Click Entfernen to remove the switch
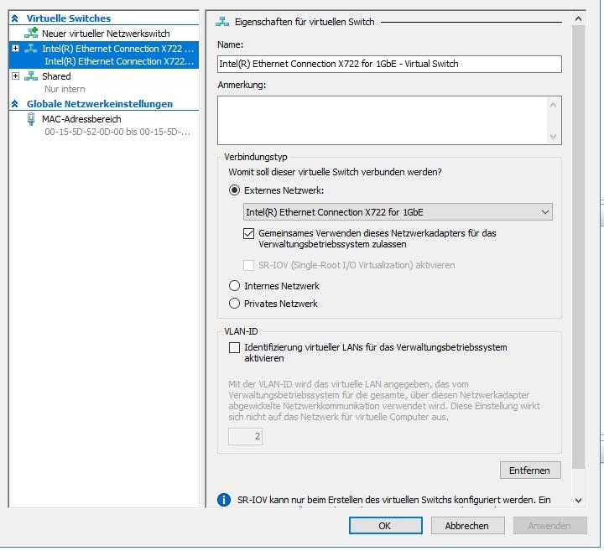Image resolution: width=604 pixels, height=551 pixels. (x=530, y=470)
